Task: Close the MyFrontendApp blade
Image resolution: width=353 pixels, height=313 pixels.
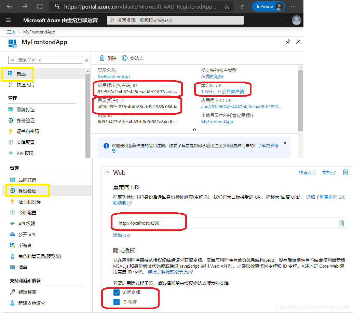Action: [x=298, y=42]
